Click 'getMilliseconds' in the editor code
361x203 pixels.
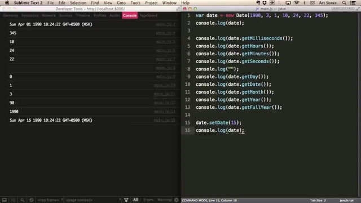(x=262, y=38)
